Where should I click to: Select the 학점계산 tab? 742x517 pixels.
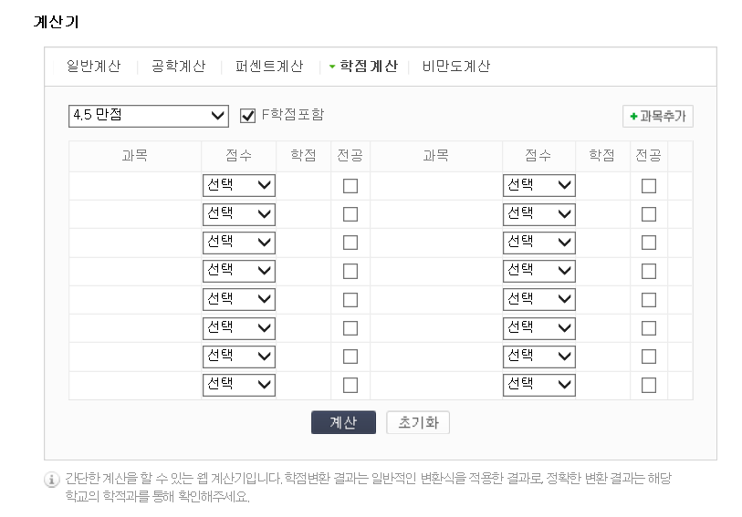click(x=369, y=67)
